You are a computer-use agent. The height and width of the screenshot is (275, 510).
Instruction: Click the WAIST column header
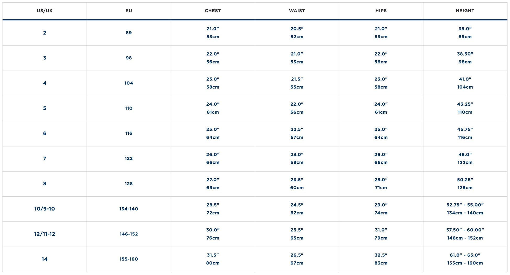[x=297, y=11]
